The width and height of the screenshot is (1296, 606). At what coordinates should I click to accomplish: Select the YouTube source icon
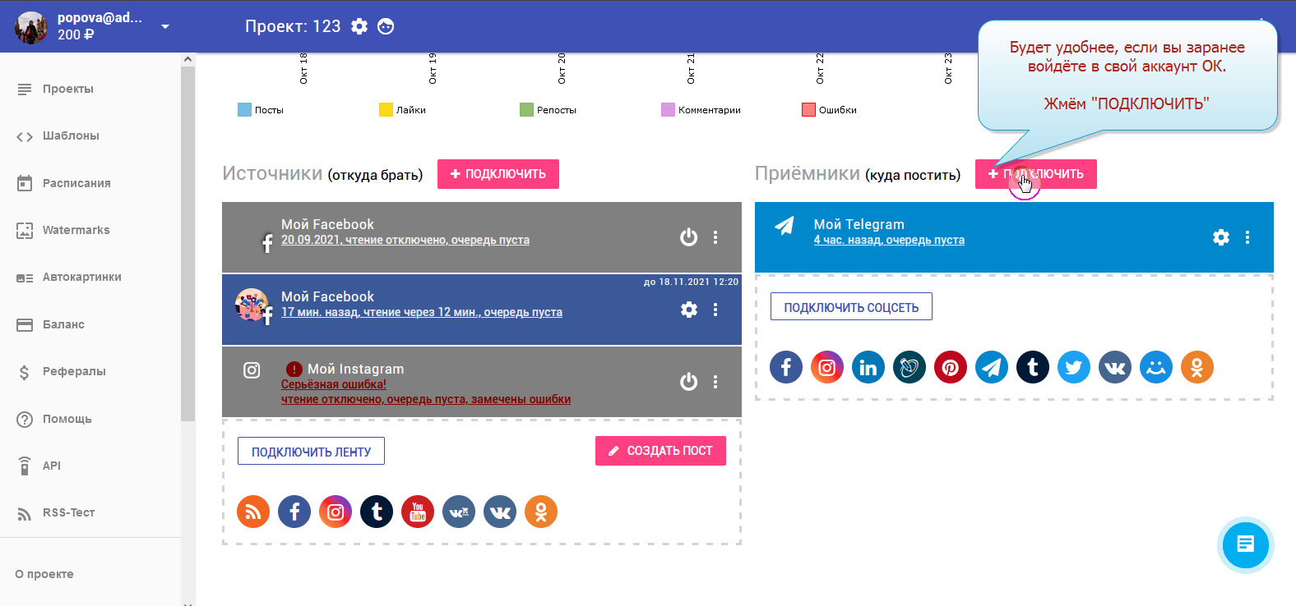(418, 512)
